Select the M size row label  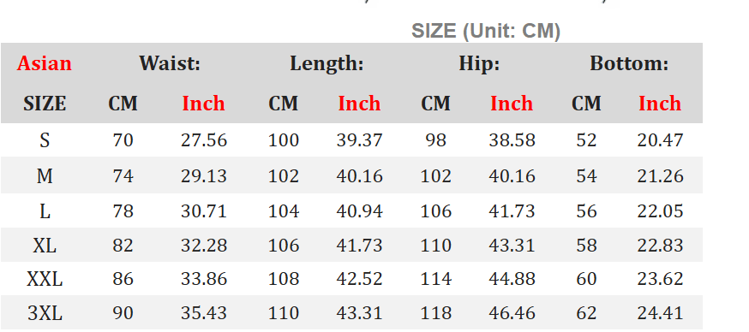point(45,176)
